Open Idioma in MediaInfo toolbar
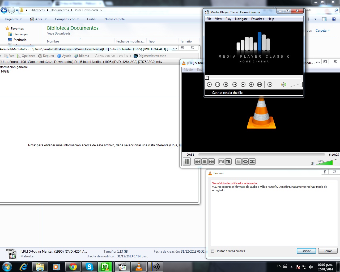Viewport: 340px width, 272px height. [x=82, y=56]
